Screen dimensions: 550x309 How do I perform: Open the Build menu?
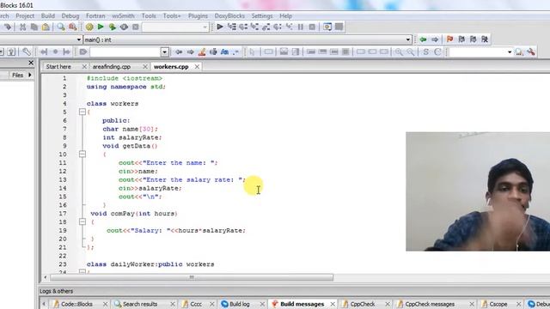(x=48, y=15)
